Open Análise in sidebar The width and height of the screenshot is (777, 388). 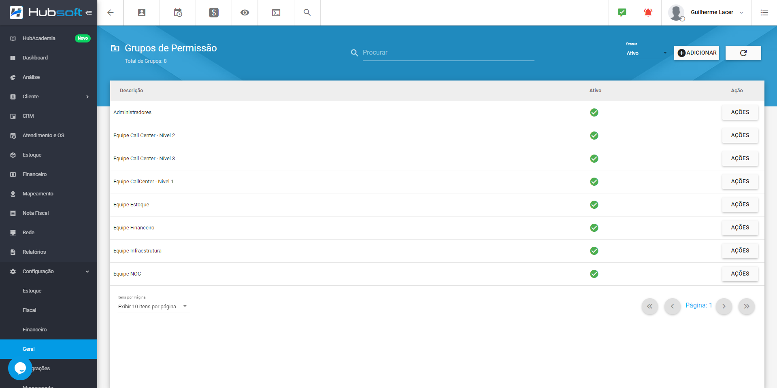click(x=49, y=77)
